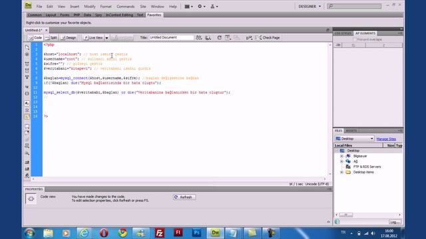Switch to the FILES panel tab
The height and width of the screenshot is (239, 426).
338,131
